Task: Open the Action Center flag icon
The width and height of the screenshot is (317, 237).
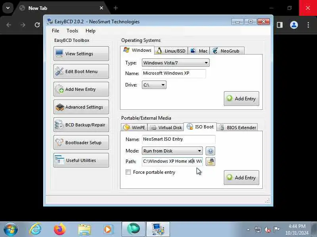Action: coord(277,229)
